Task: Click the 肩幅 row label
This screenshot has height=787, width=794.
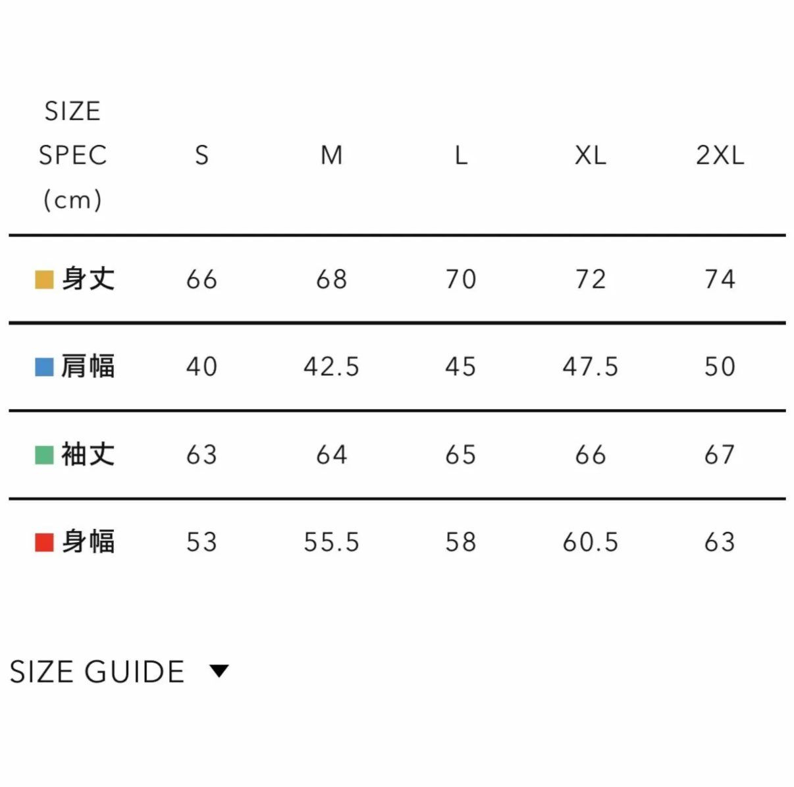Action: tap(88, 366)
